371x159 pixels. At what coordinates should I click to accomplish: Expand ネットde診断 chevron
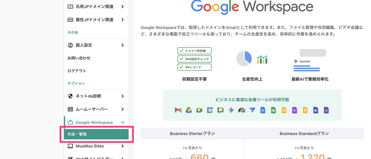pyautogui.click(x=122, y=96)
